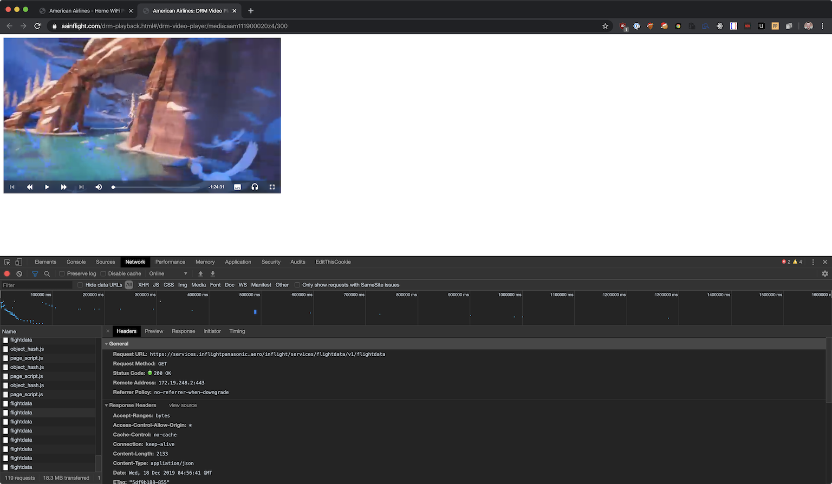Toggle the device toolbar icon
Viewport: 832px width, 484px height.
point(19,262)
